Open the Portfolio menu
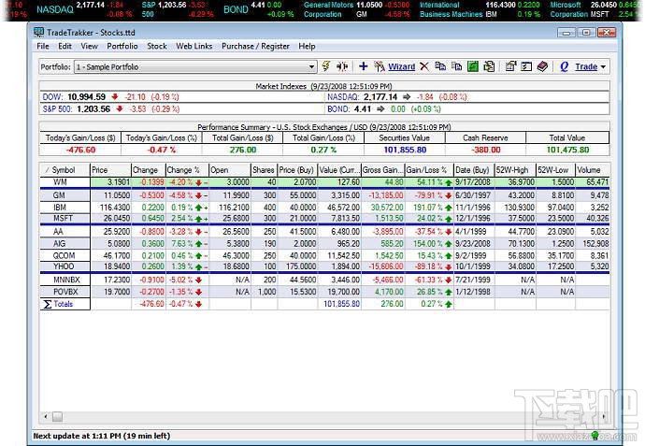The width and height of the screenshot is (645, 446). pos(122,46)
